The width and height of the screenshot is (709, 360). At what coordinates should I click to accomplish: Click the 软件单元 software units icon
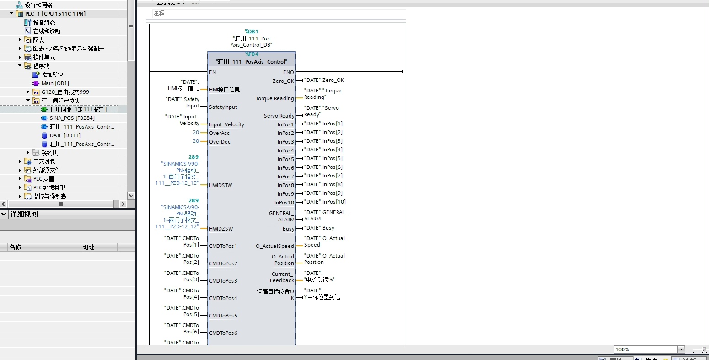pos(27,57)
